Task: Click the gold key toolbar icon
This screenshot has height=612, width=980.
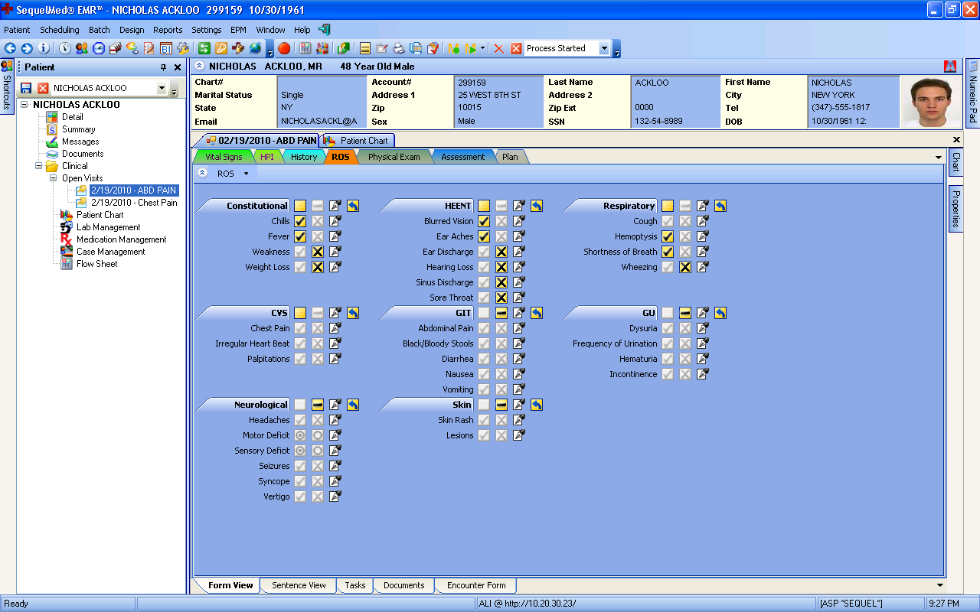Action: click(x=221, y=48)
